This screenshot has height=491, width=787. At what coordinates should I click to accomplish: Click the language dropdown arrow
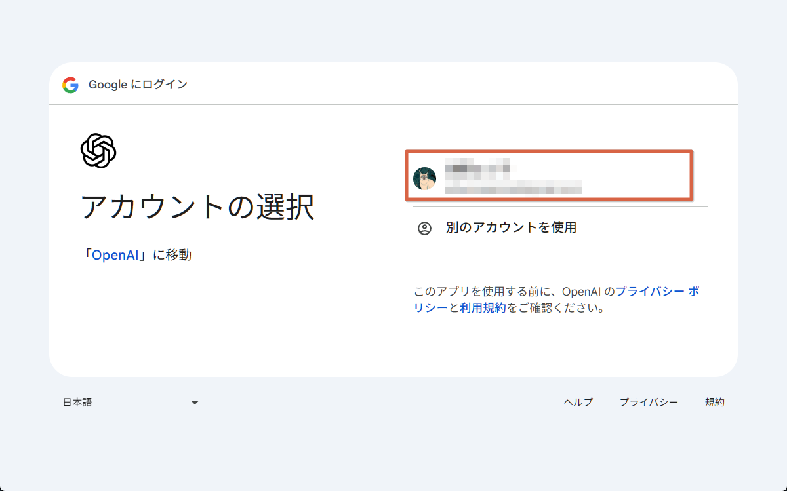195,403
